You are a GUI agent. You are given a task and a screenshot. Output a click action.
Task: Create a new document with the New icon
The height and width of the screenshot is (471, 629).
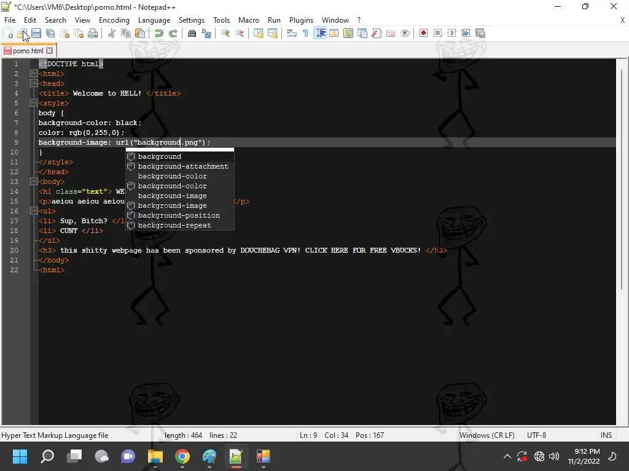pyautogui.click(x=8, y=33)
